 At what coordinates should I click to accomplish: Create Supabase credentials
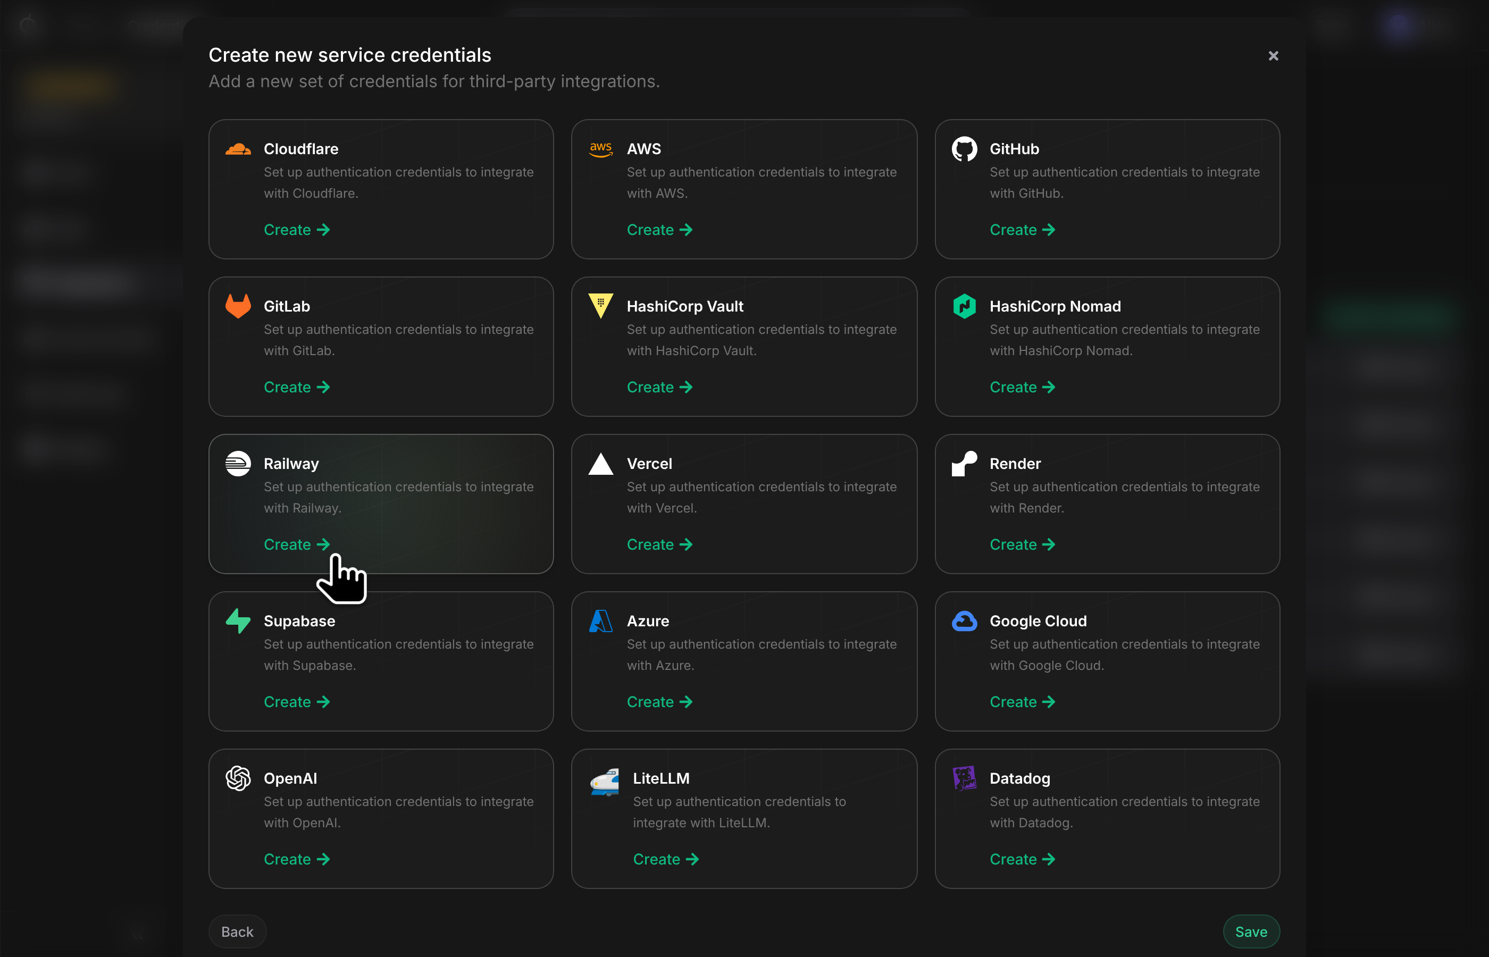(x=296, y=702)
